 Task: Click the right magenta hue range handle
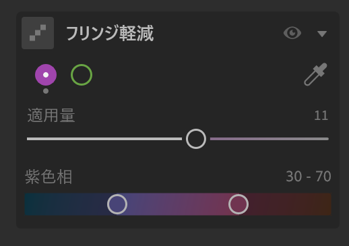tap(239, 204)
